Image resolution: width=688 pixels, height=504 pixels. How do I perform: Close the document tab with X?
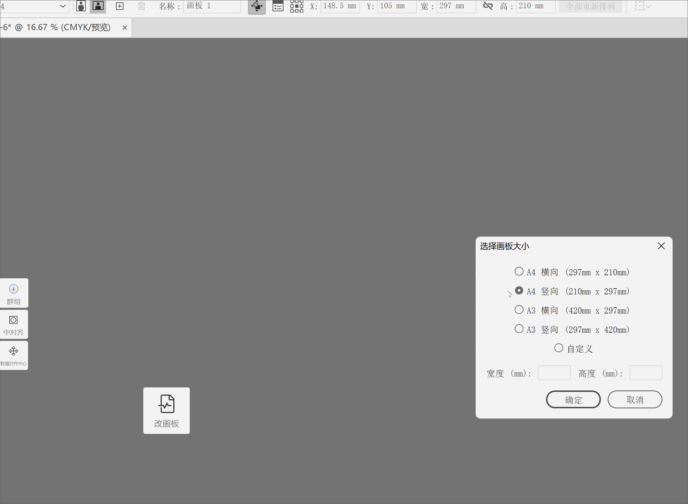[125, 28]
